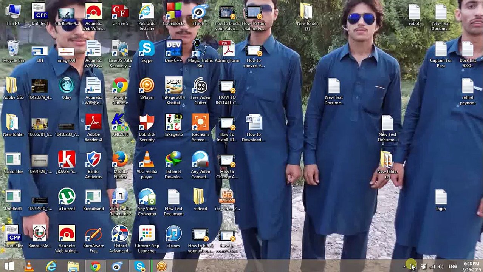Open Untitled1 CPP source file
Image resolution: width=483 pixels, height=272 pixels.
point(40,15)
